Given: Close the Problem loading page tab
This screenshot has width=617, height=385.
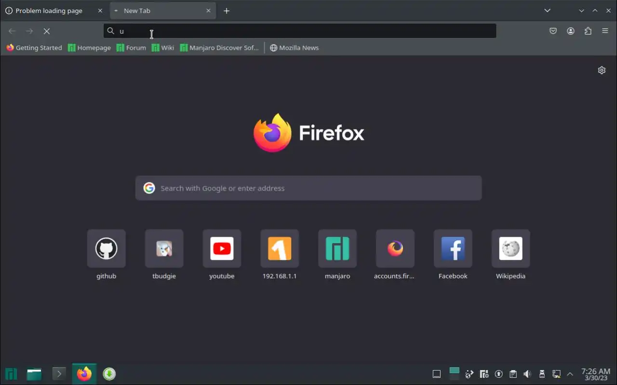Looking at the screenshot, I should (x=100, y=11).
